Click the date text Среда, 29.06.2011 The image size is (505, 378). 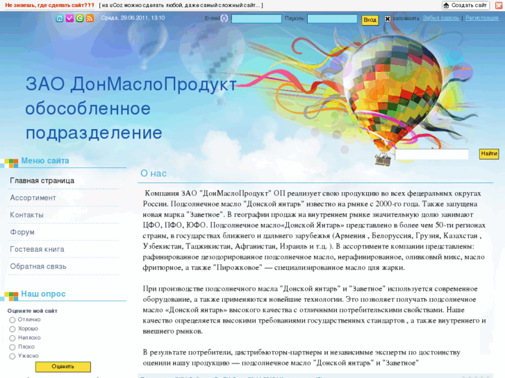point(125,18)
